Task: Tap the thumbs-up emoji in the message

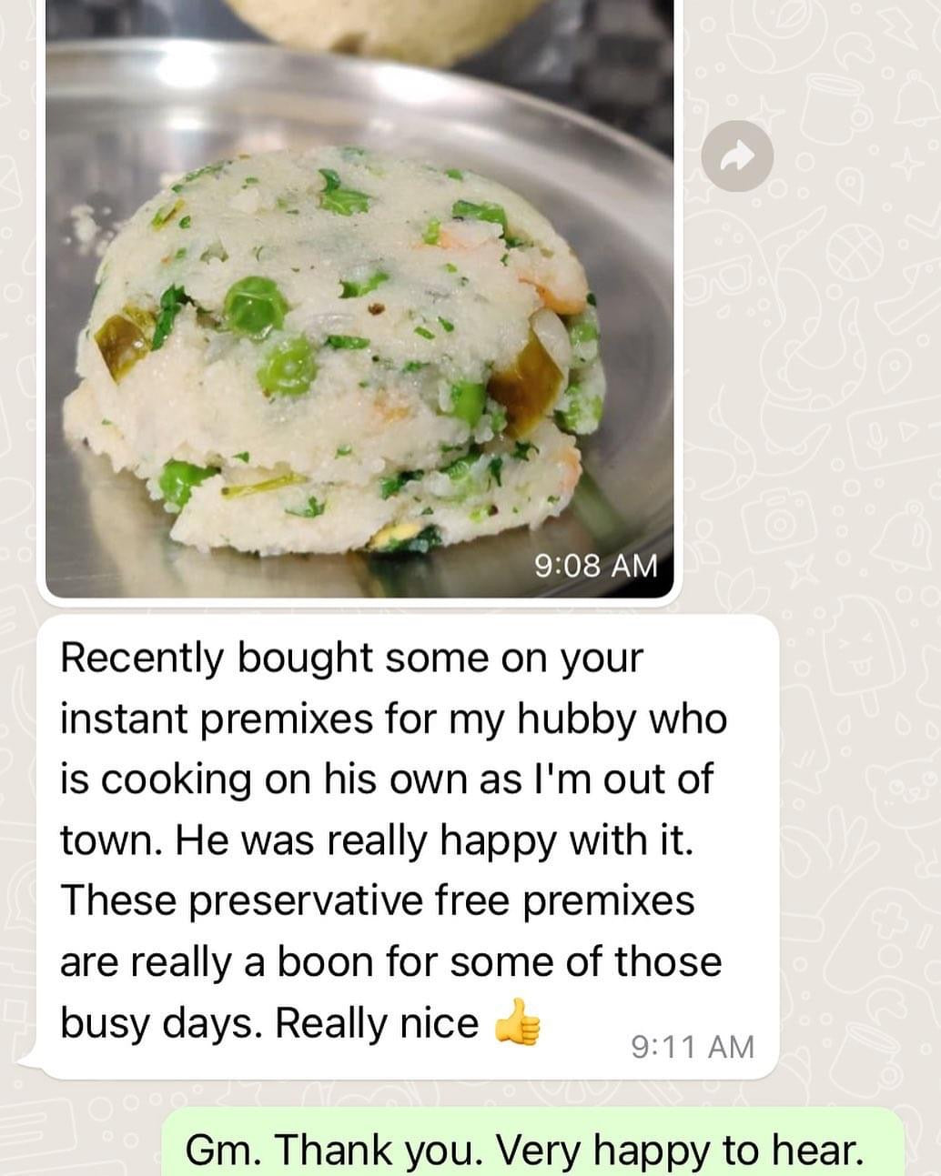Action: click(x=518, y=1021)
